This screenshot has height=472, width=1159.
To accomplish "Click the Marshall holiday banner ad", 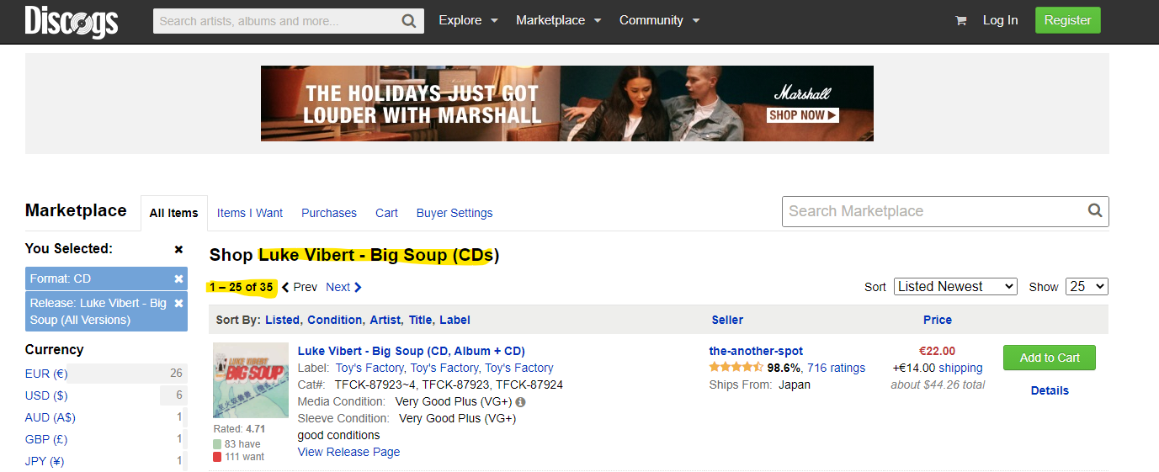I will (x=566, y=103).
